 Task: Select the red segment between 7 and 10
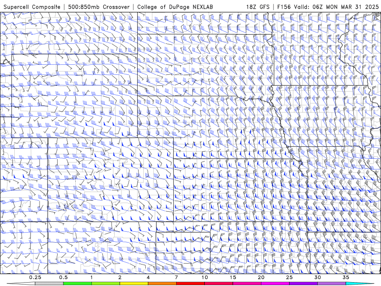pyautogui.click(x=190, y=284)
